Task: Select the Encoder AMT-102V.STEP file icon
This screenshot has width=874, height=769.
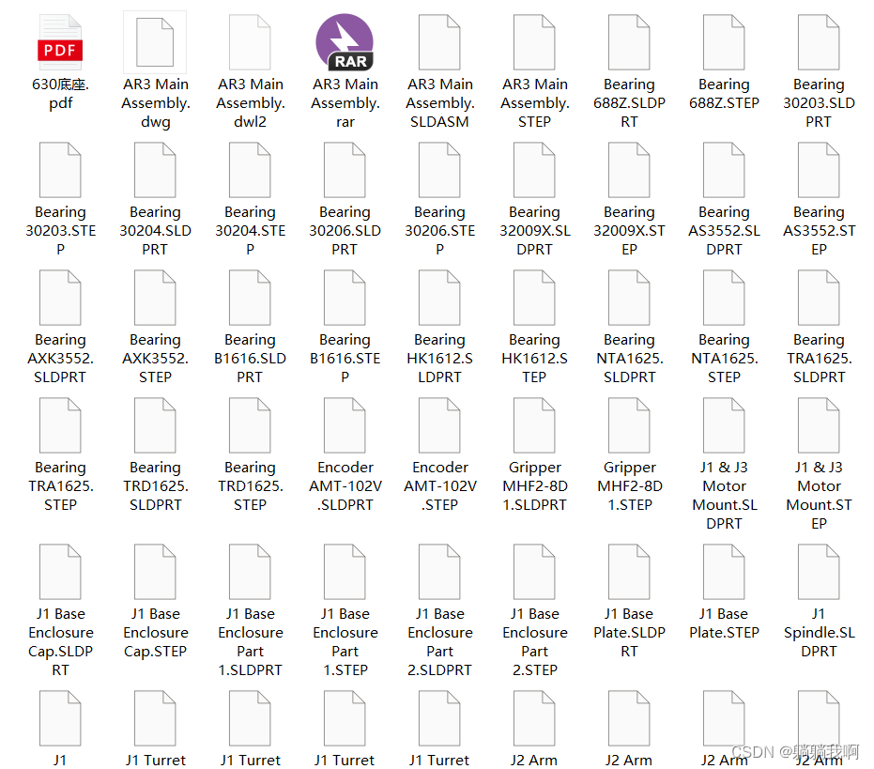Action: click(x=439, y=425)
